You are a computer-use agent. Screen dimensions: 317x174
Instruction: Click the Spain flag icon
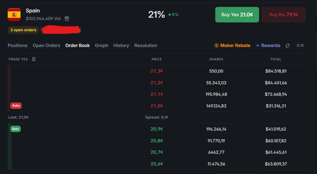click(14, 14)
